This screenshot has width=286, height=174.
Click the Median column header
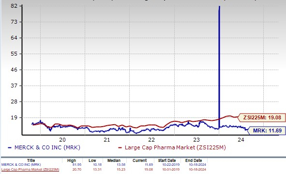pyautogui.click(x=114, y=160)
